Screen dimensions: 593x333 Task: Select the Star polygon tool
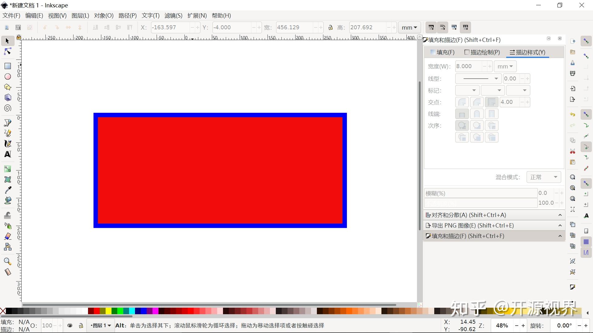(x=7, y=87)
